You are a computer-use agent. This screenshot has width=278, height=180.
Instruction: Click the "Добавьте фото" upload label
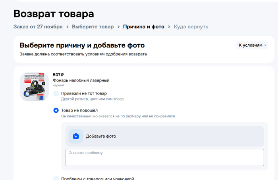(x=101, y=136)
